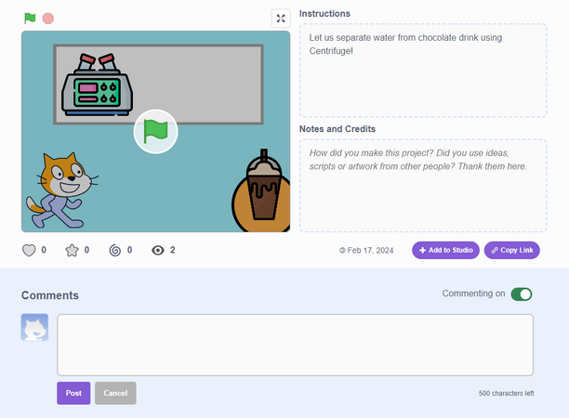The image size is (569, 418).
Task: Love this project with the heart icon
Action: (29, 250)
